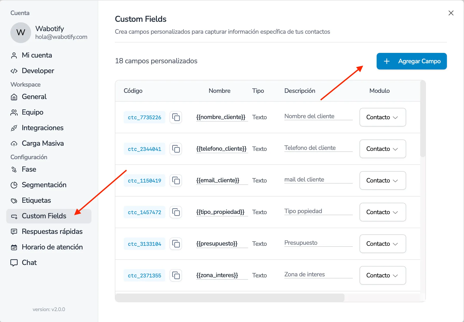
Task: Click the Agregar Campo button
Action: click(x=411, y=61)
